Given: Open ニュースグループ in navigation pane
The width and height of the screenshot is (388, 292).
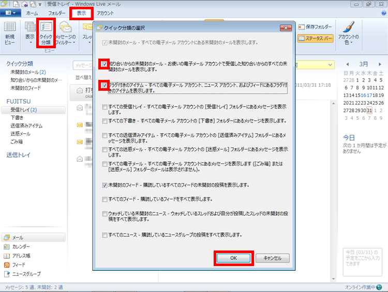Looking at the screenshot, I should tap(22, 274).
